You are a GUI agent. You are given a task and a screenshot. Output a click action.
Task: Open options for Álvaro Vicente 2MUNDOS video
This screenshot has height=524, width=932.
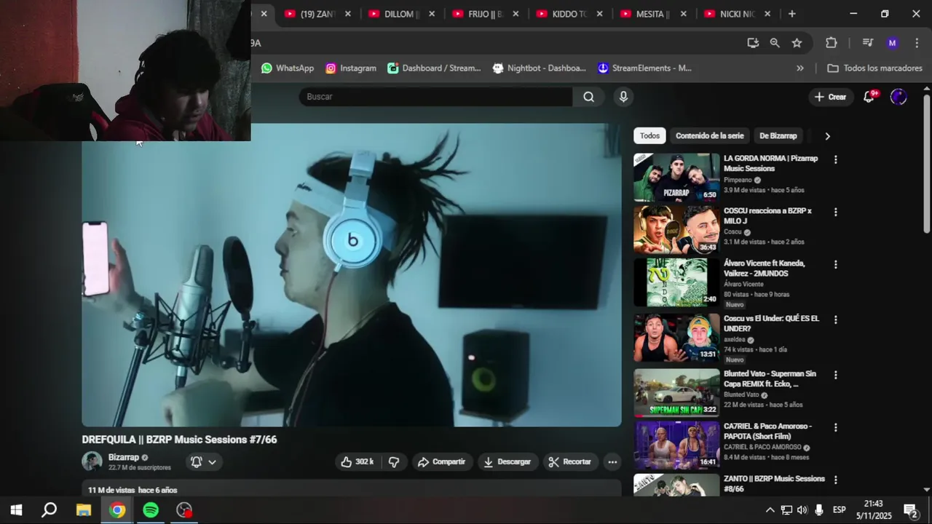coord(835,264)
